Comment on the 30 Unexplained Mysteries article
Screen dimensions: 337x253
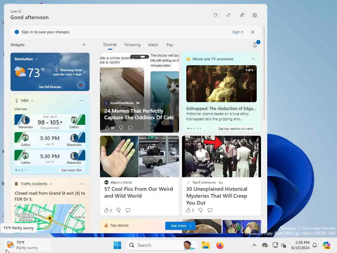pos(210,210)
